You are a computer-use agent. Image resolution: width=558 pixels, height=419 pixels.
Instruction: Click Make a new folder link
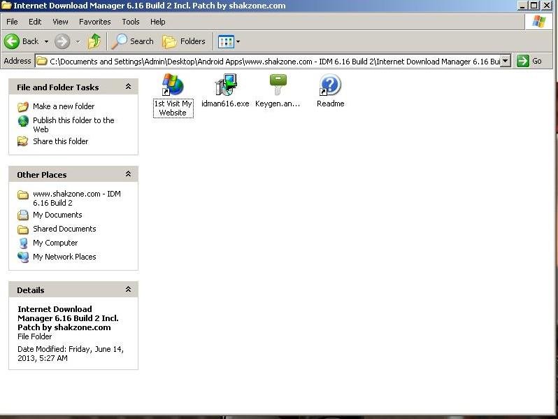(x=64, y=106)
